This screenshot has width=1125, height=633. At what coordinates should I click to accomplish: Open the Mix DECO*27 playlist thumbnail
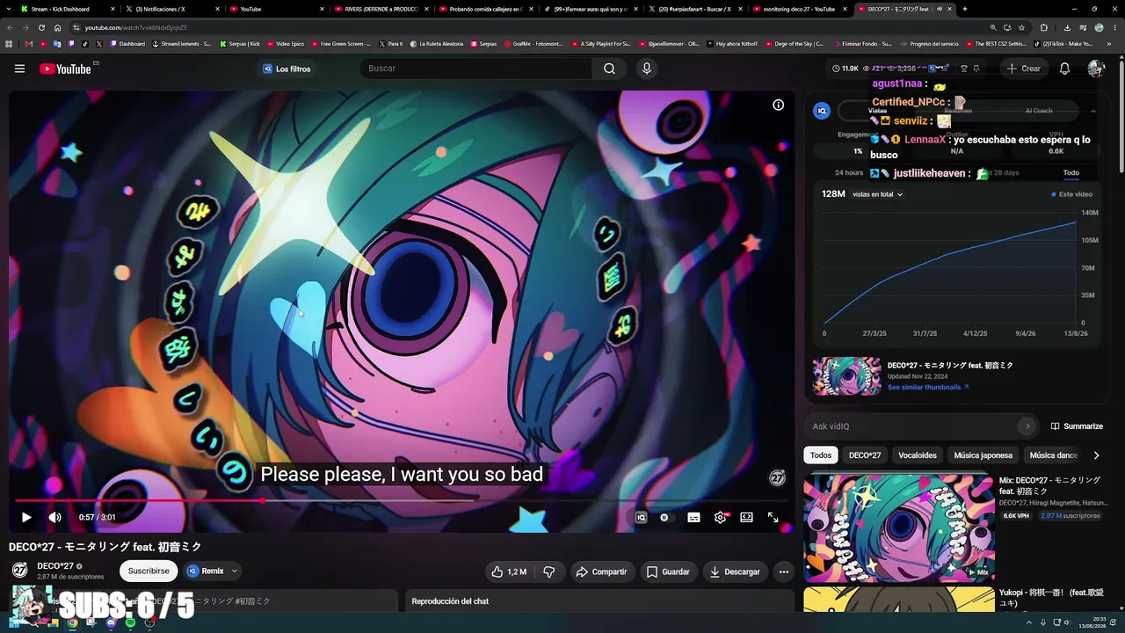coord(899,528)
